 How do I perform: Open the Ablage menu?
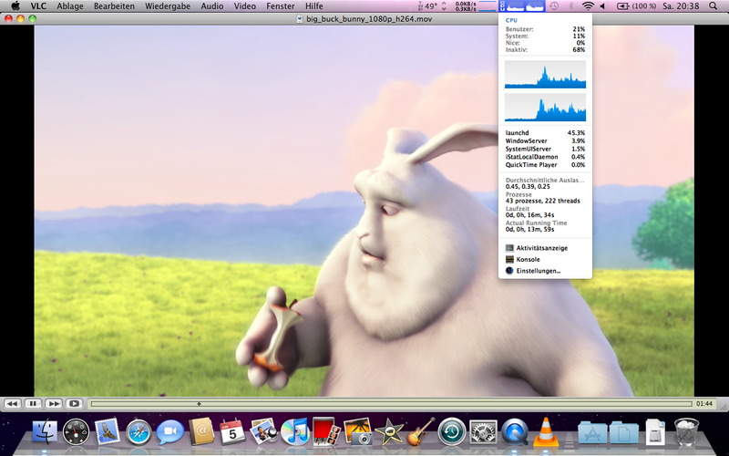[70, 6]
